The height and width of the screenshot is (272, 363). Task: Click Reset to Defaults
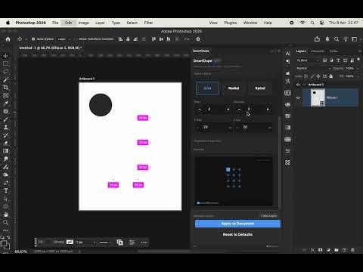coord(237,234)
